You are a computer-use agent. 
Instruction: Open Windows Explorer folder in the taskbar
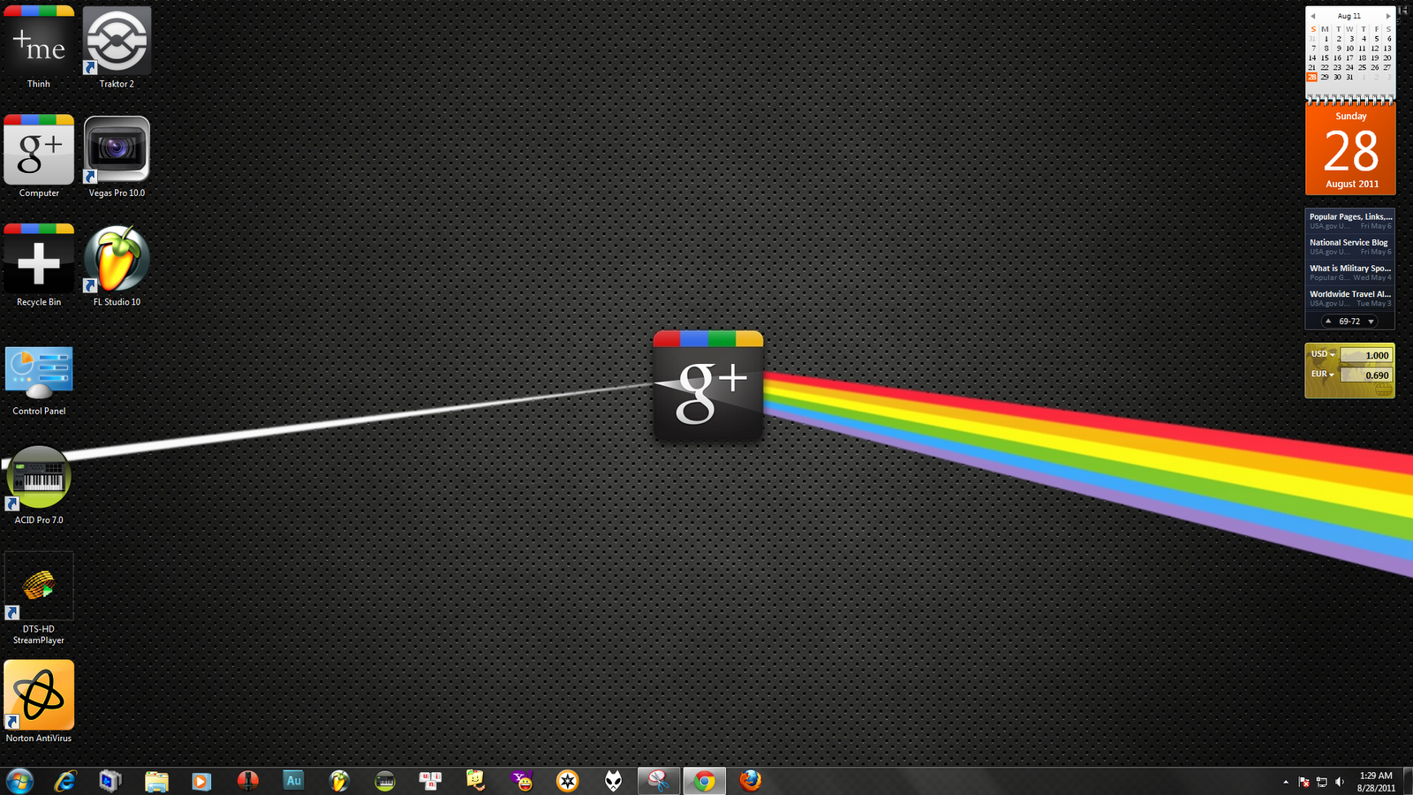pyautogui.click(x=156, y=781)
